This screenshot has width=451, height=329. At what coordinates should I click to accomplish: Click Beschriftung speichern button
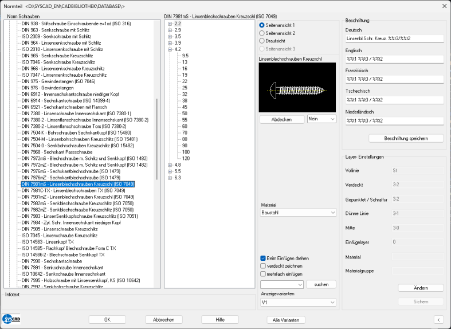pos(406,138)
